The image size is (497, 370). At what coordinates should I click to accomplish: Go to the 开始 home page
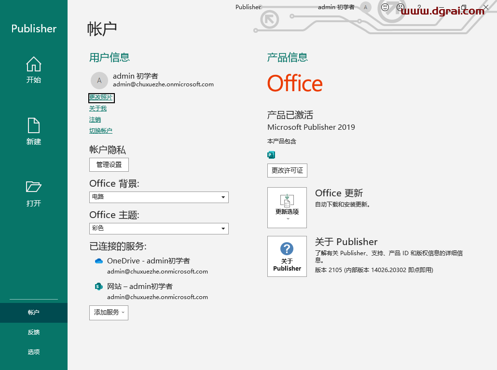point(34,70)
